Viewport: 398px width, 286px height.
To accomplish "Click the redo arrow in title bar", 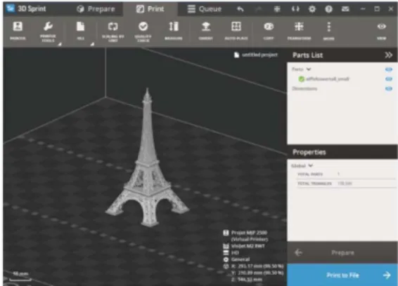I will (x=259, y=9).
